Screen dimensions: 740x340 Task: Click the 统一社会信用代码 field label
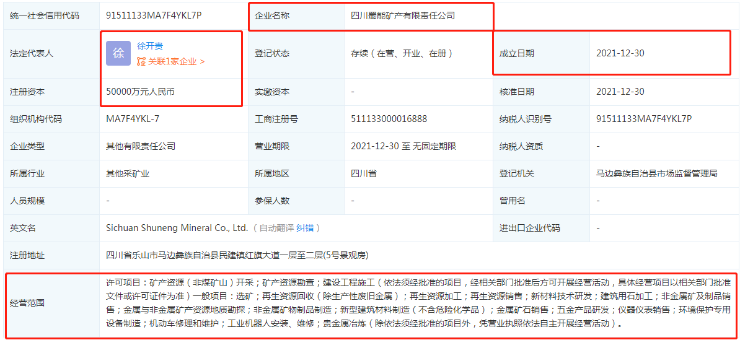(x=45, y=15)
